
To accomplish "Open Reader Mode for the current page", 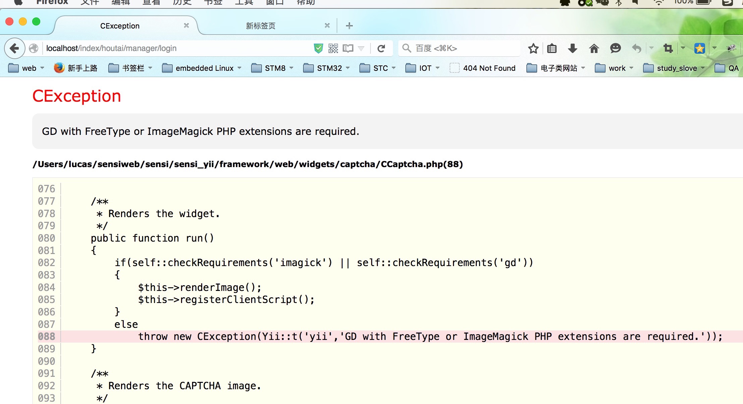I will coord(348,48).
